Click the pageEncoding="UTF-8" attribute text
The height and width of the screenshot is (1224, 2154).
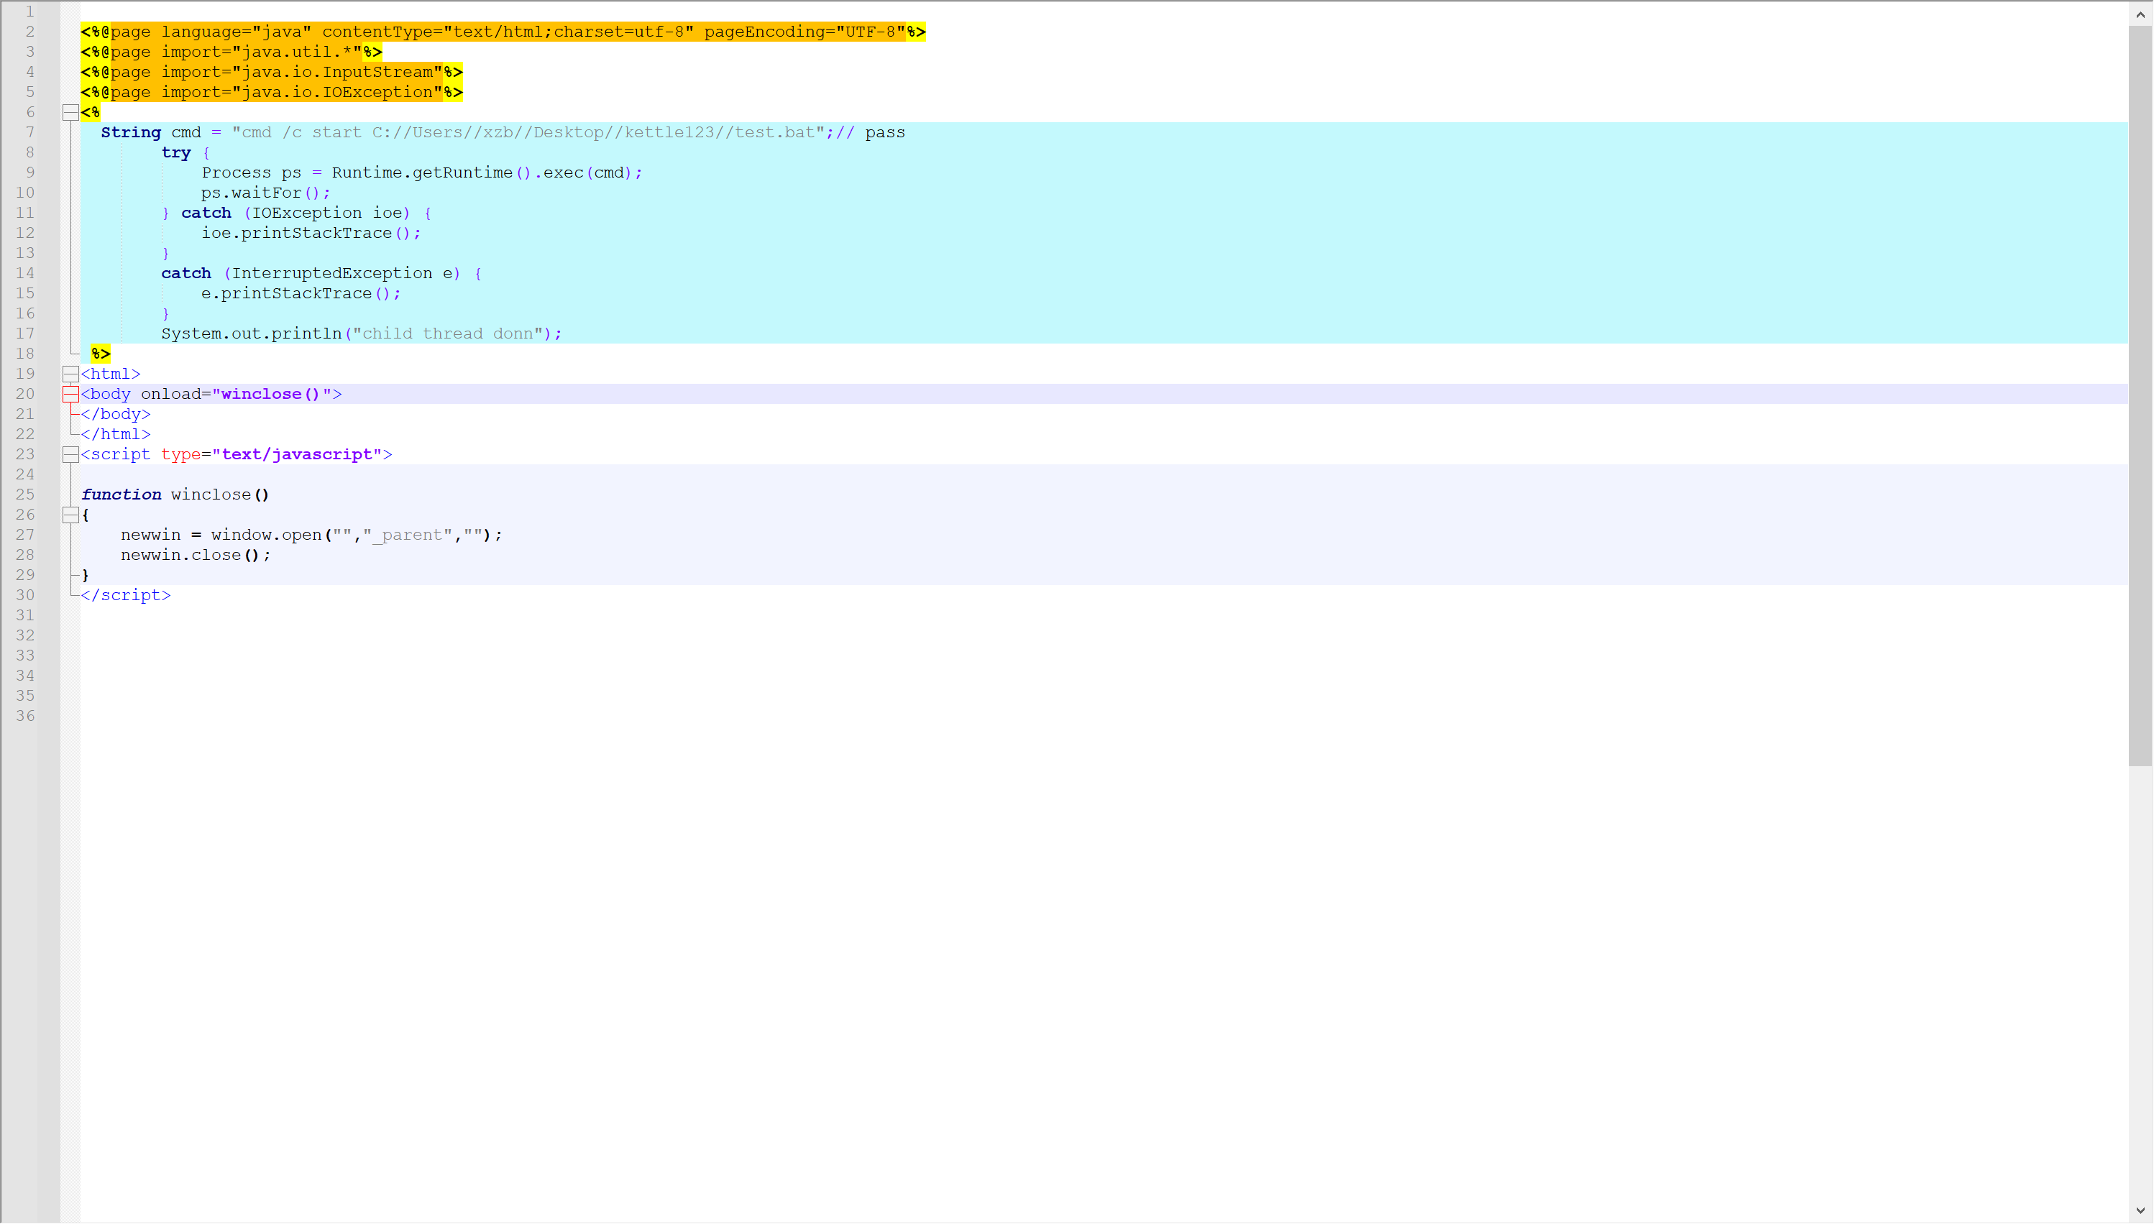[805, 32]
